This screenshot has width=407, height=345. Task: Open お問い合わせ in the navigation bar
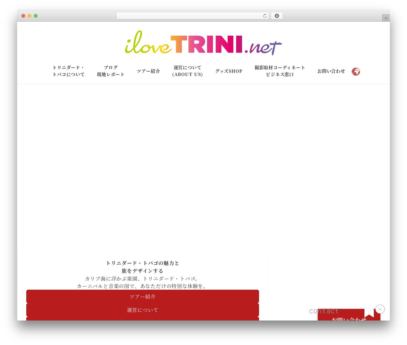pos(331,71)
